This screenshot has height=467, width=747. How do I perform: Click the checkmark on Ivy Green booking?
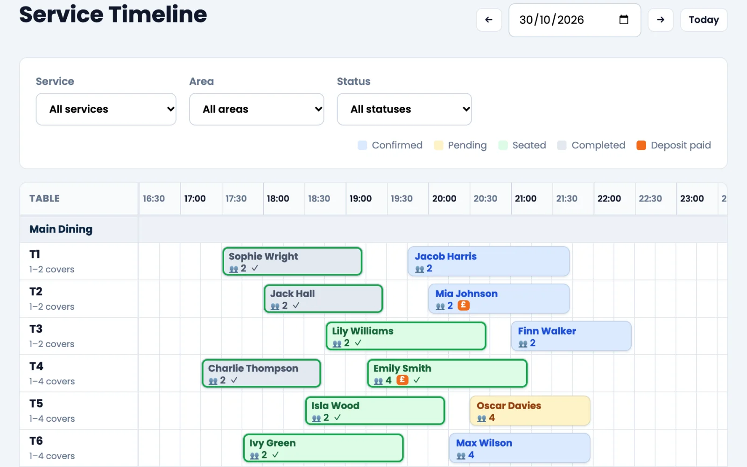click(275, 455)
